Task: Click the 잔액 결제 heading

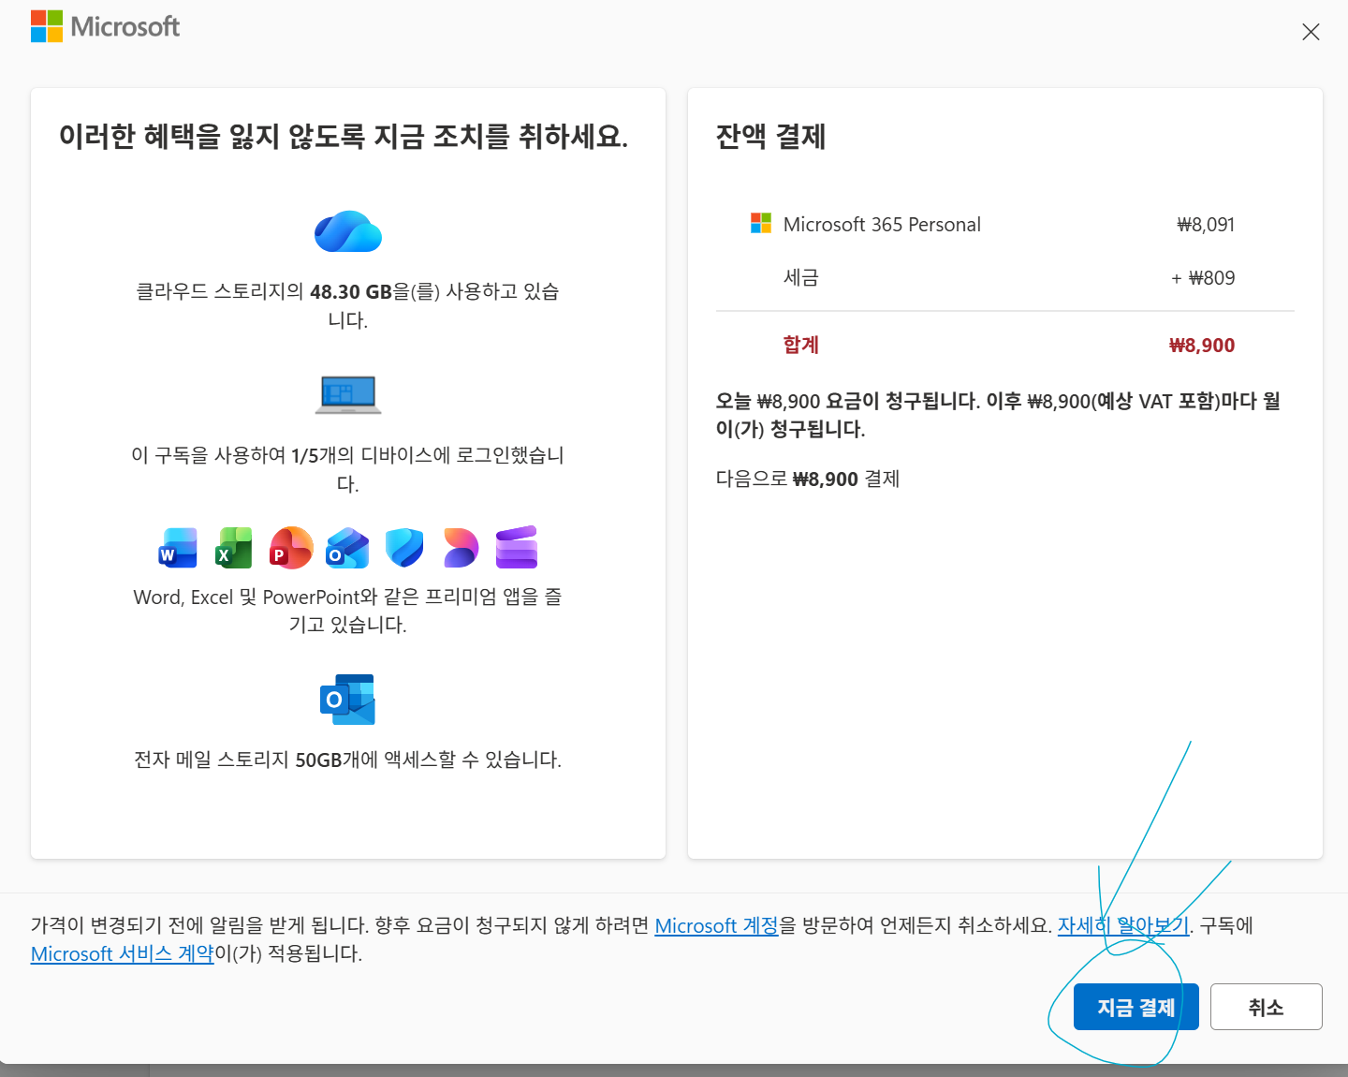Action: click(770, 137)
